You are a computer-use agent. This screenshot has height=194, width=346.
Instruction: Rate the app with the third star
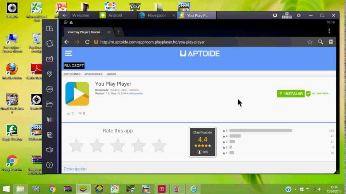coord(118,145)
